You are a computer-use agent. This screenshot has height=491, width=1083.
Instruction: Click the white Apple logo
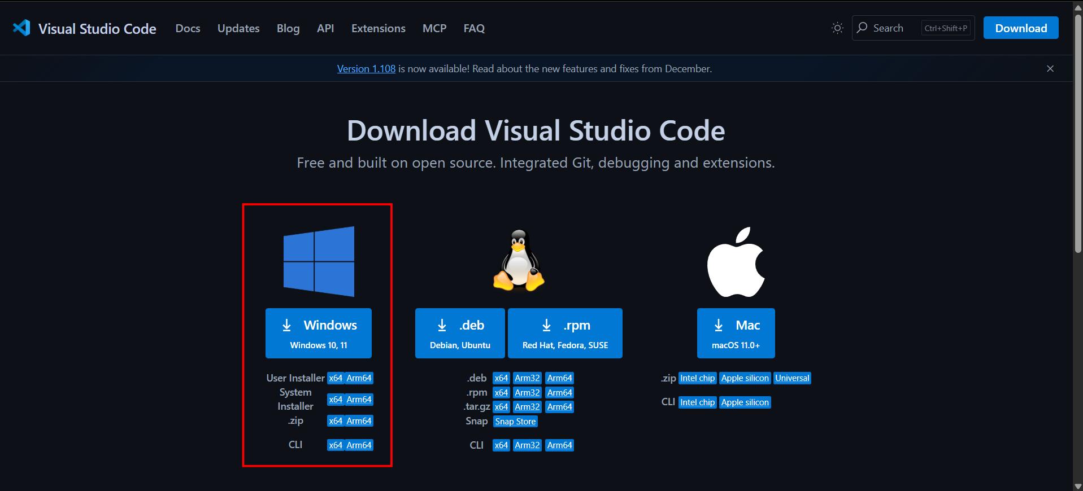pyautogui.click(x=736, y=262)
